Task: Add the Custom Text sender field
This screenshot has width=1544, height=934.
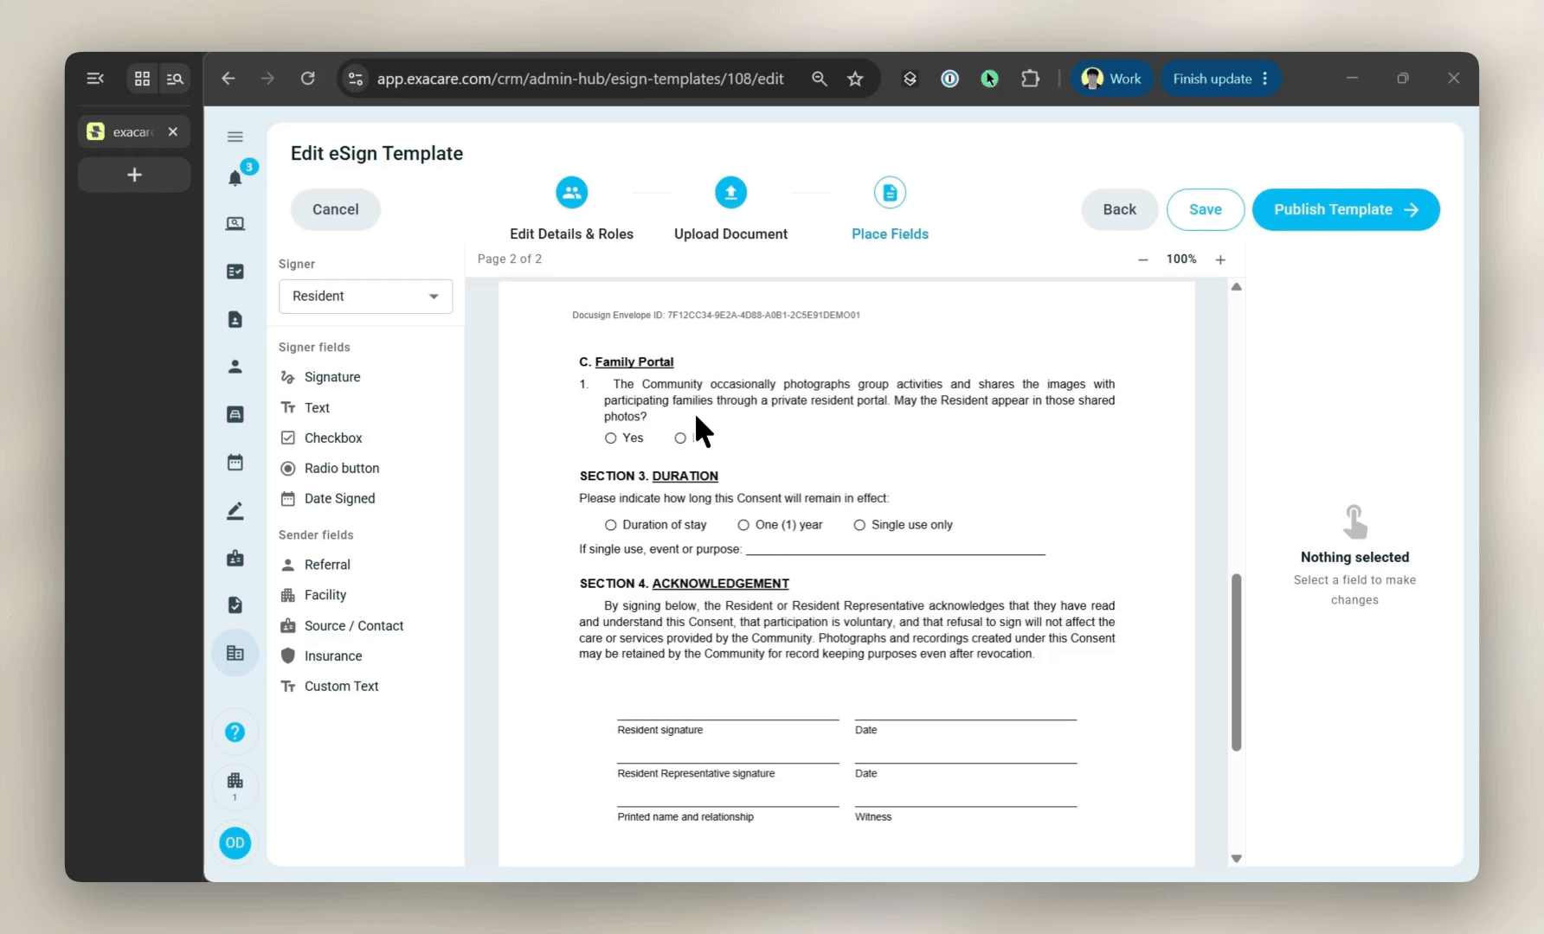Action: click(330, 686)
